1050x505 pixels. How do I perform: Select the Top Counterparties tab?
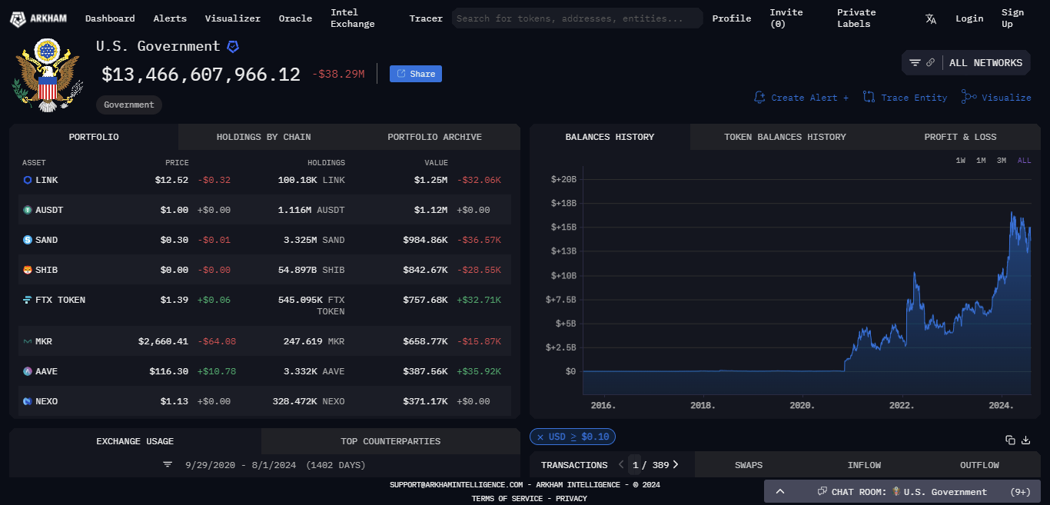(390, 441)
